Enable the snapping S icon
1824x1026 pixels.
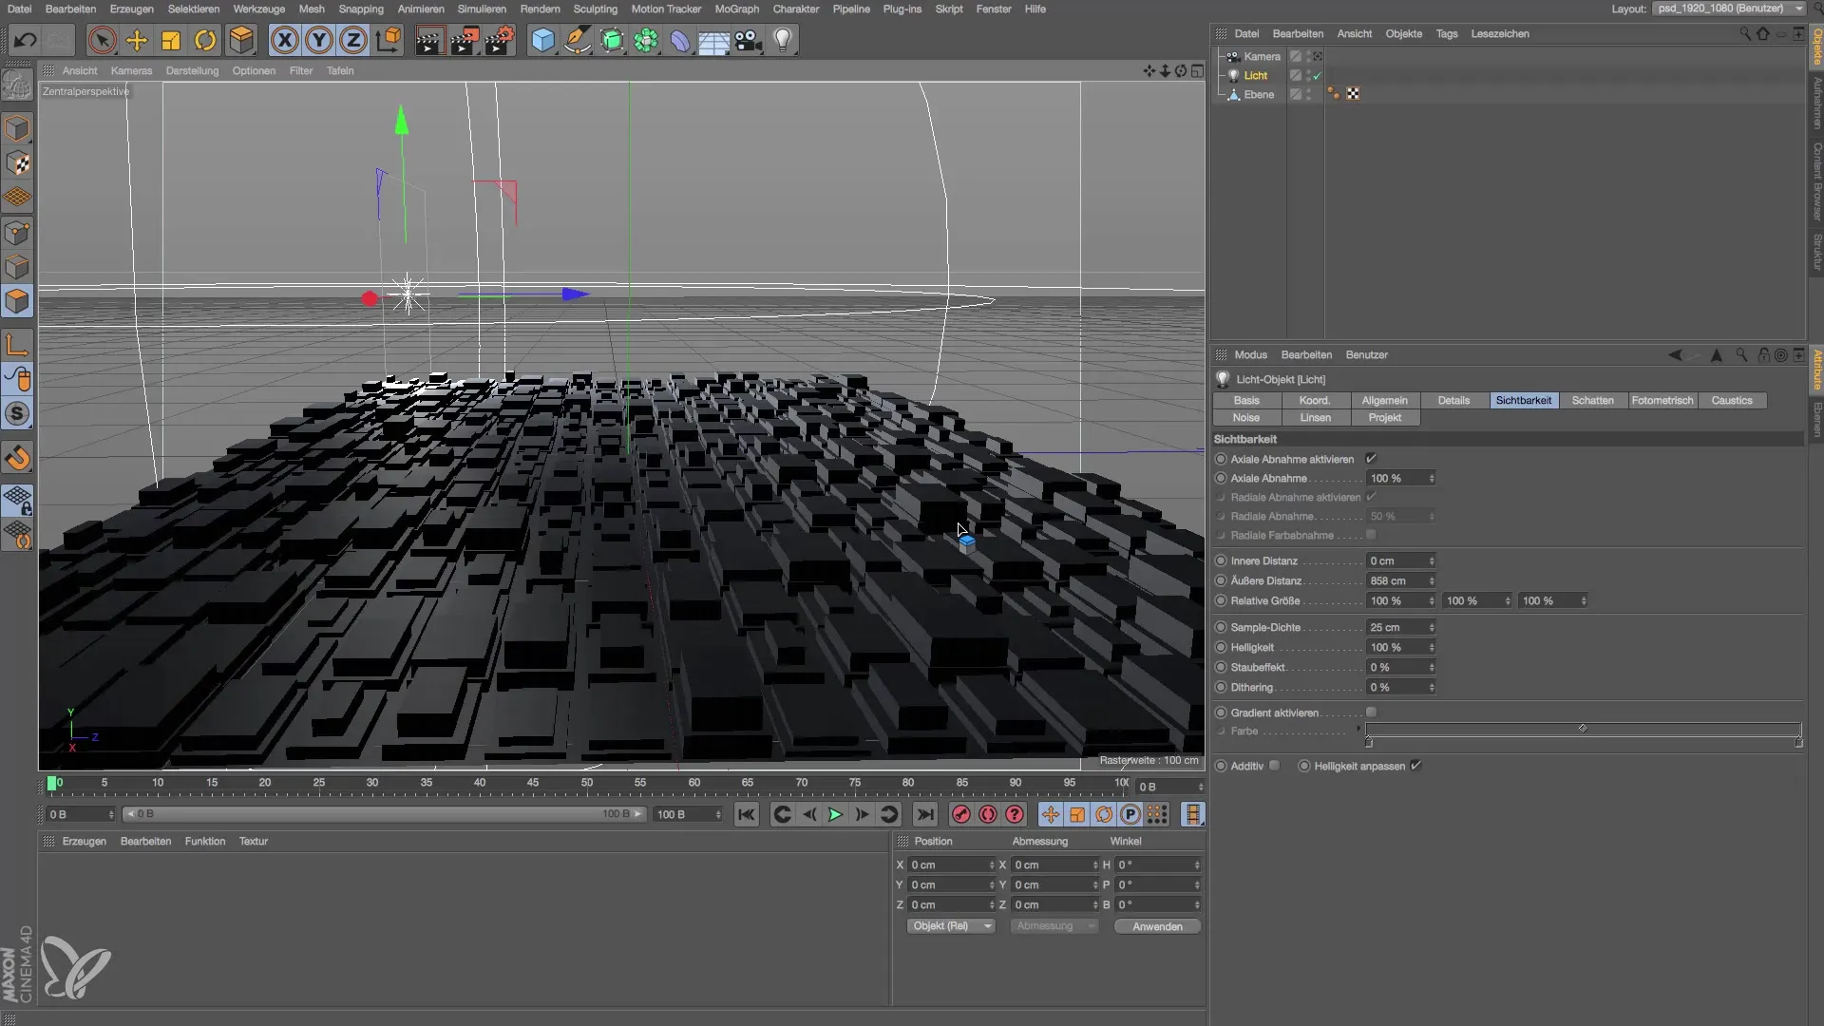[17, 413]
